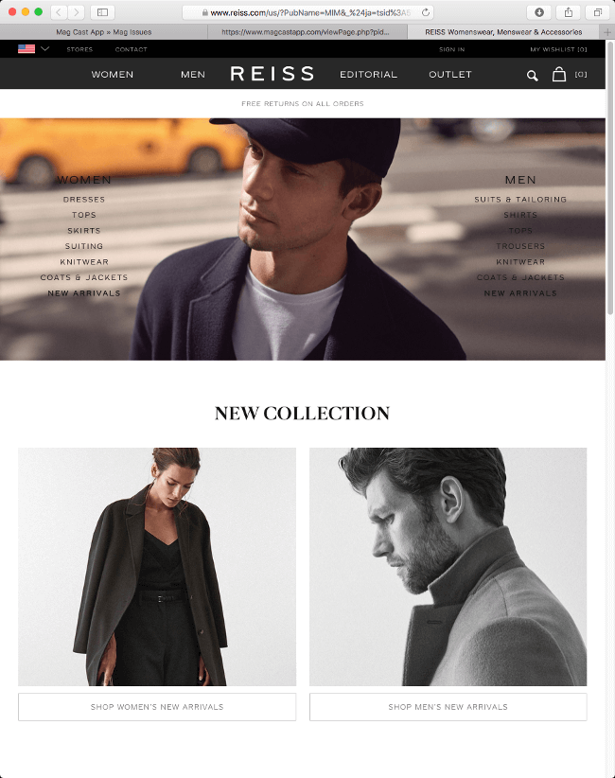Expand the US flag country selector
Viewport: 615px width, 778px height.
(33, 48)
